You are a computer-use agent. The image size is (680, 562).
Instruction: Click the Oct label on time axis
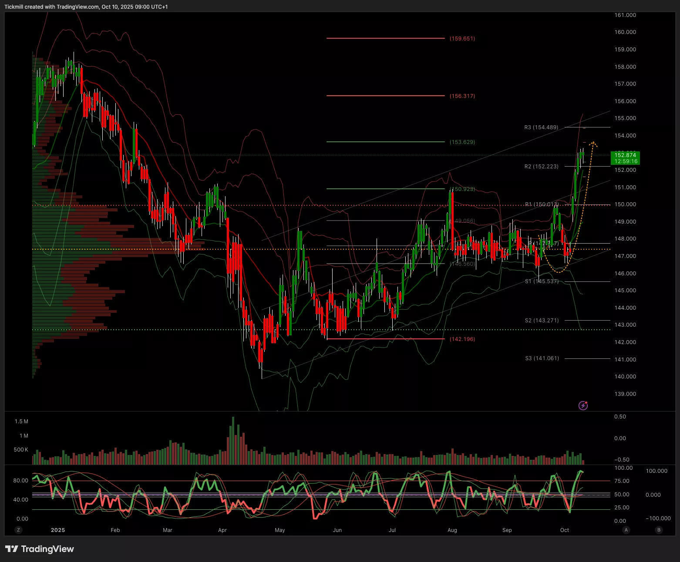[564, 530]
